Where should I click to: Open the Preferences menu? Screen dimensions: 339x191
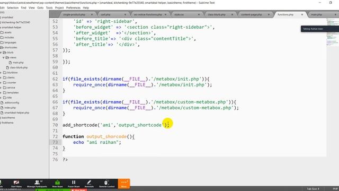pyautogui.click(x=73, y=7)
